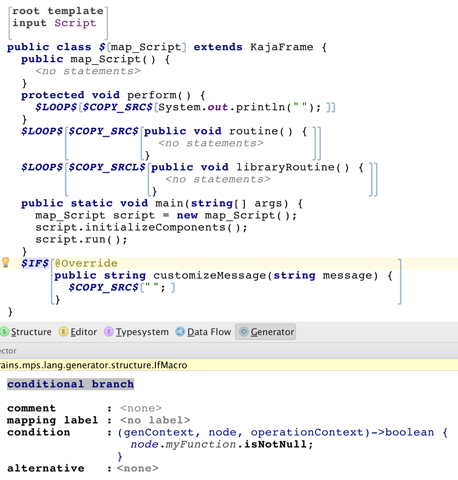Click the comment <none> field
Image resolution: width=458 pixels, height=480 pixels.
point(141,408)
